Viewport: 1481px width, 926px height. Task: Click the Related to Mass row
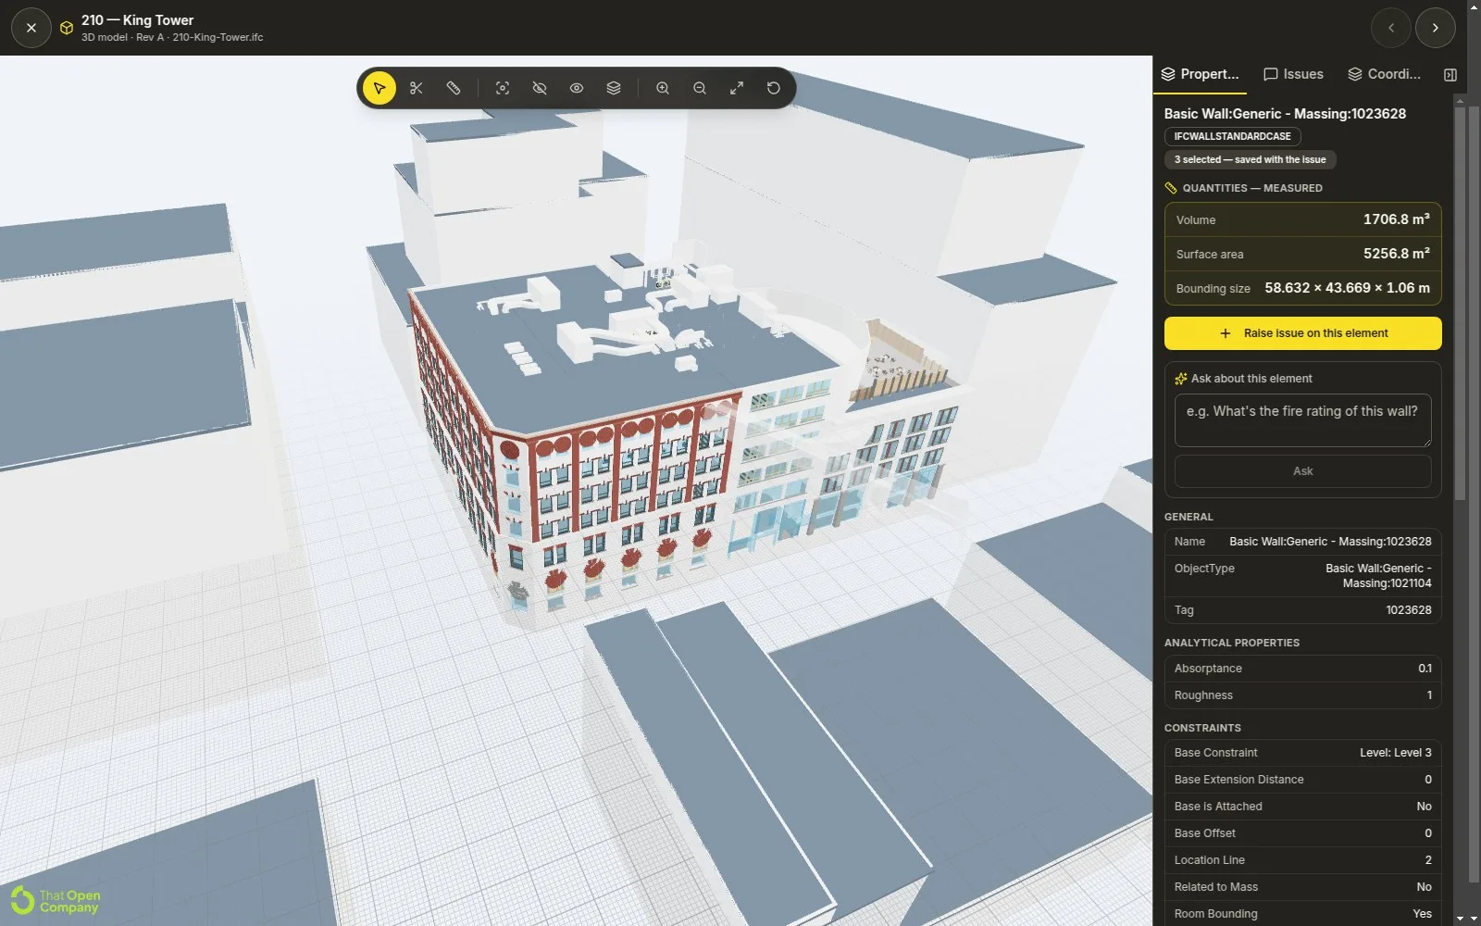pyautogui.click(x=1302, y=887)
